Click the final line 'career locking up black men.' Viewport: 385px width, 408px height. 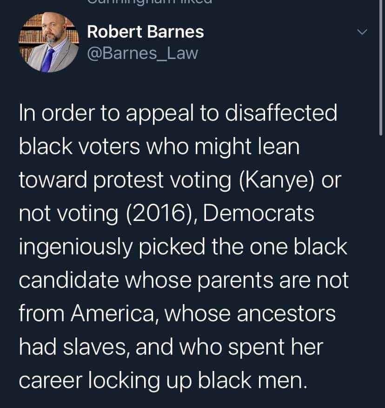point(163,381)
